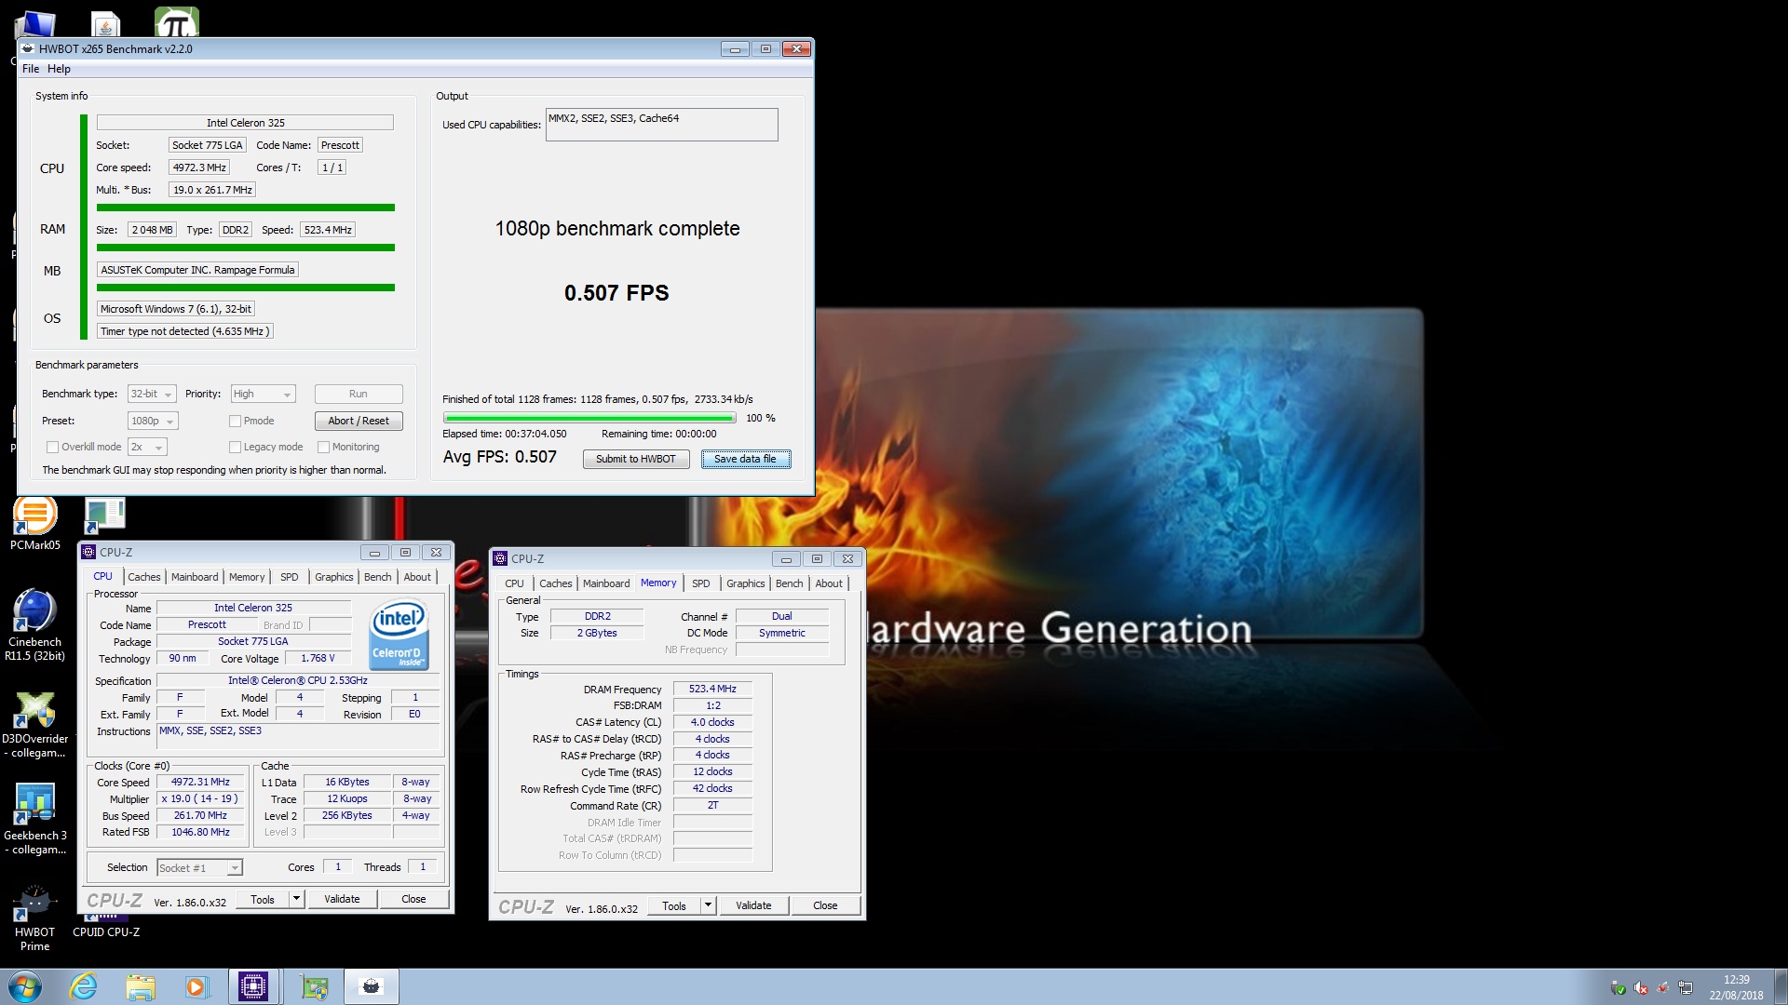The image size is (1788, 1005).
Task: Open SPD tab in left CPU-Z
Action: [290, 577]
